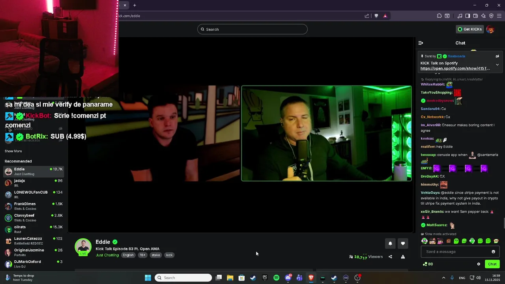Click the chat scrollbar

503,223
